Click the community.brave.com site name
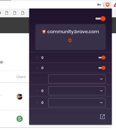Image resolution: width=116 pixels, height=132 pixels. [73, 32]
